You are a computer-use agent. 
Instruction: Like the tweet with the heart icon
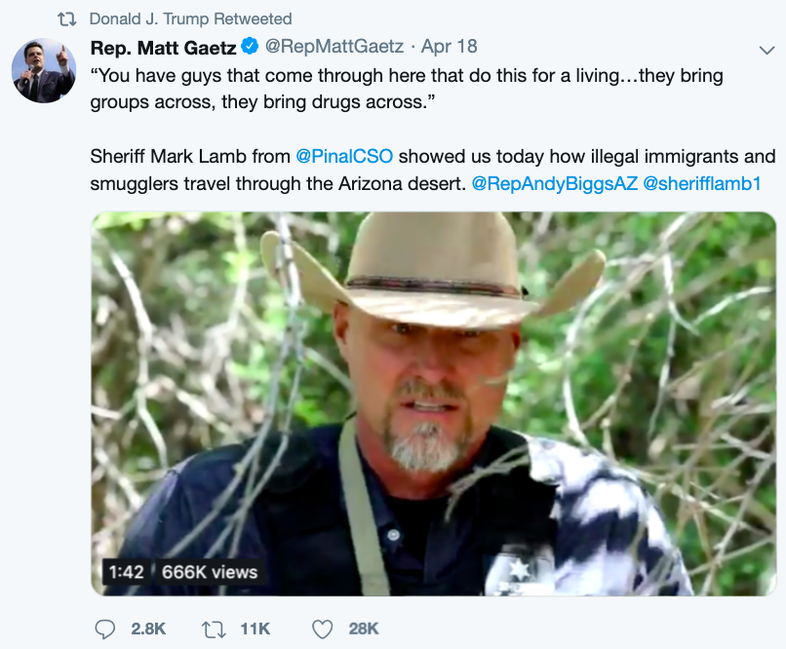324,630
